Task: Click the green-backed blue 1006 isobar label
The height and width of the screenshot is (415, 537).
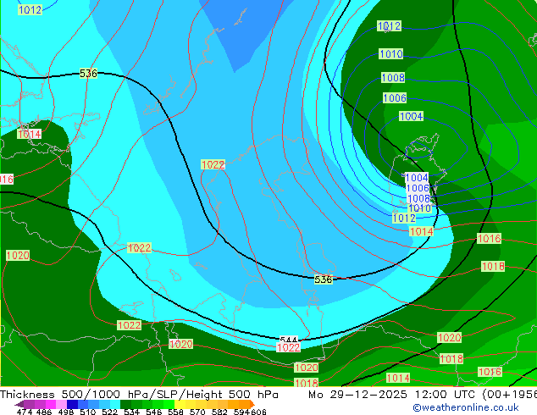Action: coord(395,98)
